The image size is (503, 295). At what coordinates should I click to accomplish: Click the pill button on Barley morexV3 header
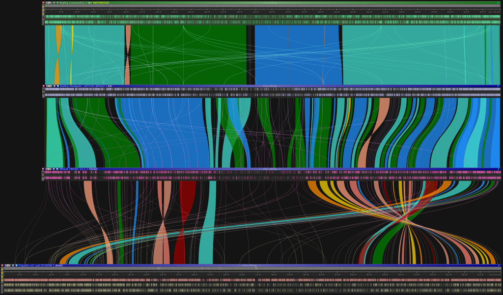pos(49,3)
